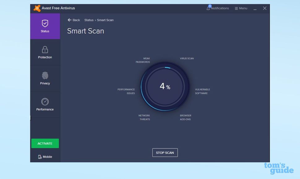Image resolution: width=300 pixels, height=179 pixels.
Task: Click the green ACTIVATE button
Action: click(x=45, y=143)
